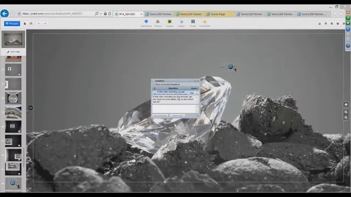
Task: Click the Prezi help icon at top right
Action: point(338,24)
